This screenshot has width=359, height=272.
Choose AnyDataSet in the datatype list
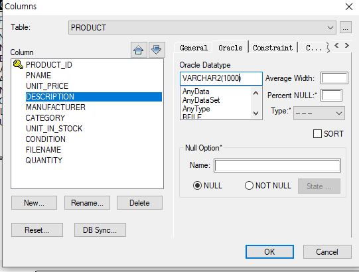tap(201, 100)
